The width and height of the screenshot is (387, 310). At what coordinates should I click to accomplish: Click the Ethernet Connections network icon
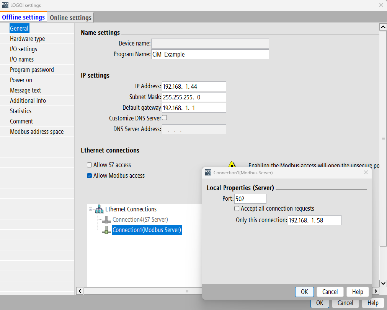click(x=99, y=209)
